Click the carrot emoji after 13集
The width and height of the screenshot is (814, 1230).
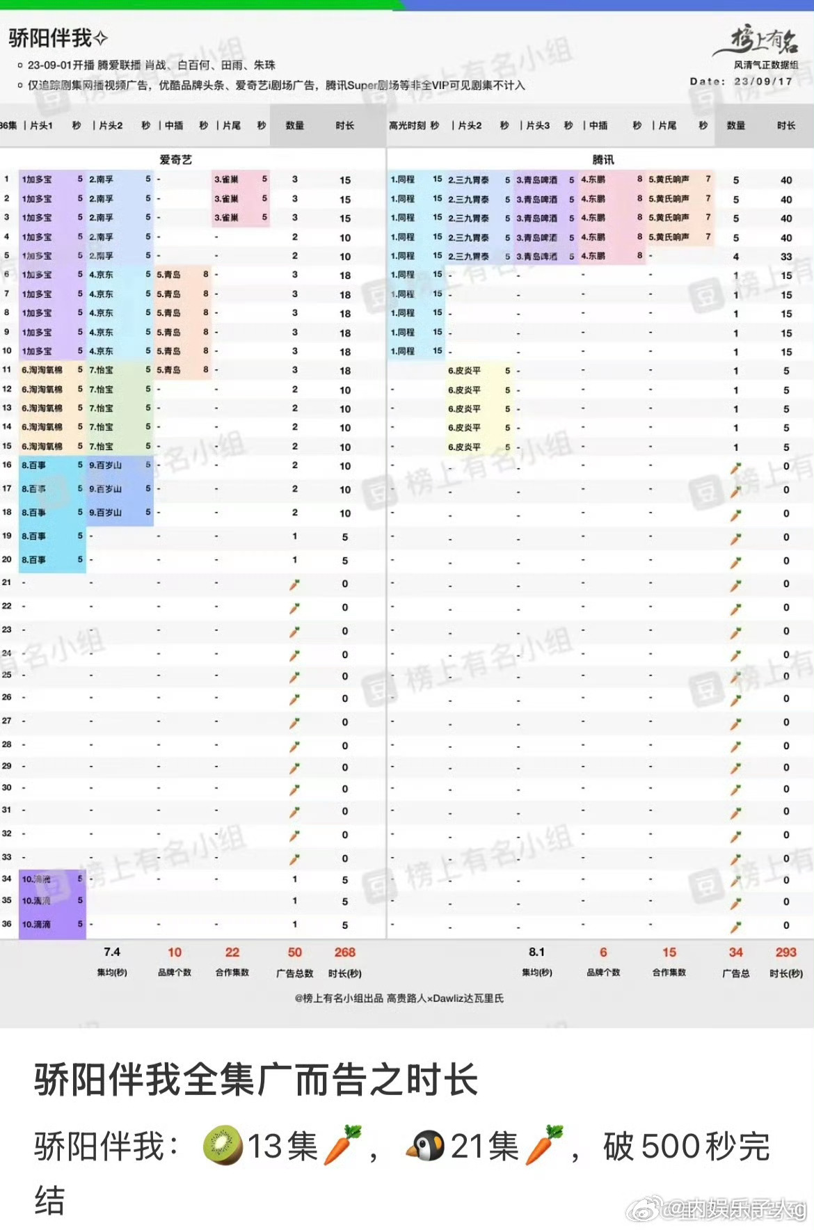click(342, 1145)
